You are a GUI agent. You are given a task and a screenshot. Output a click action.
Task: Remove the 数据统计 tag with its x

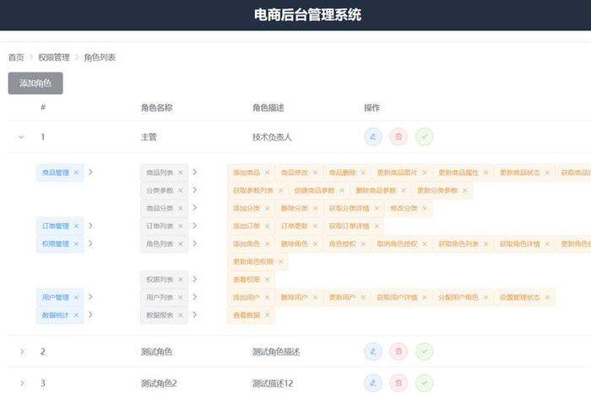(x=76, y=315)
